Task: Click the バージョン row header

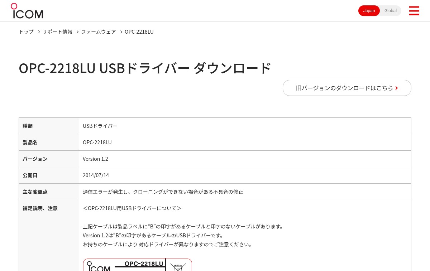Action: coord(49,159)
